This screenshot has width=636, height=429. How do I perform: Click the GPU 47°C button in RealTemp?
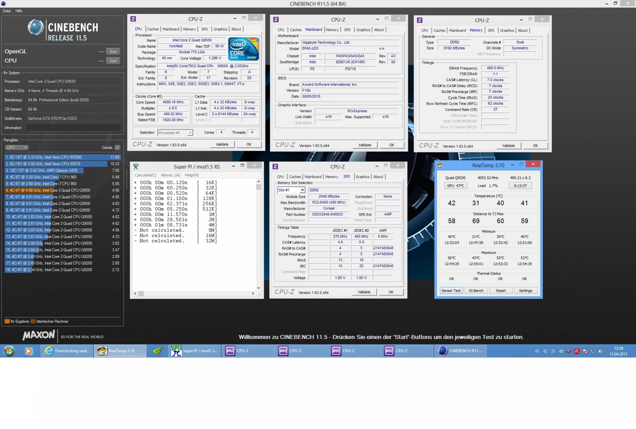point(455,186)
